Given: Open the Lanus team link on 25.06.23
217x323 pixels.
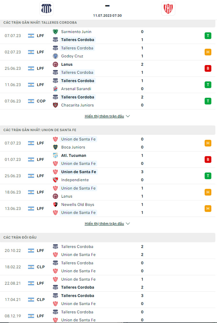Looking at the screenshot, I should [x=67, y=64].
